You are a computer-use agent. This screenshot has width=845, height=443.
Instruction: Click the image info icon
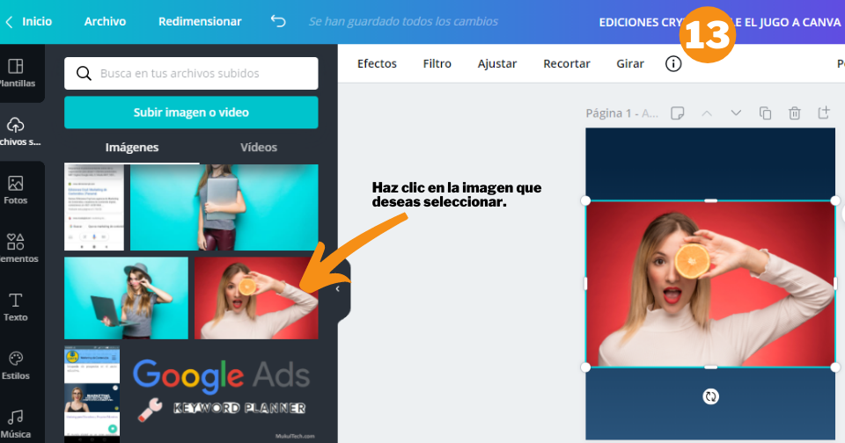pyautogui.click(x=673, y=63)
